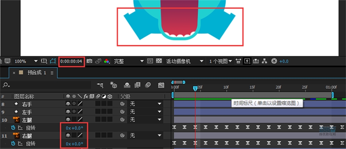
Task: Toggle shy switch on 右手 layer
Action: (68, 104)
